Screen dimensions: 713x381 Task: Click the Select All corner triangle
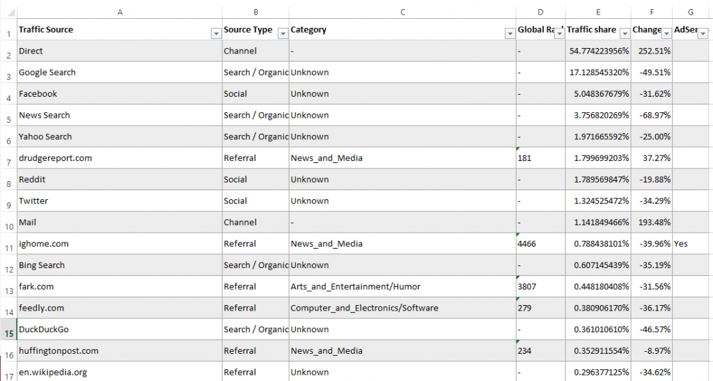8,13
